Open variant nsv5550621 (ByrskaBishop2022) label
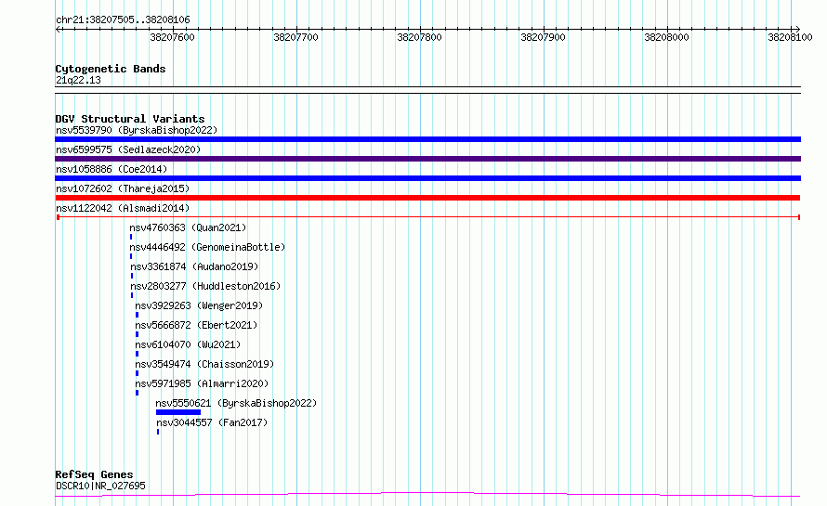This screenshot has width=827, height=506. click(236, 403)
